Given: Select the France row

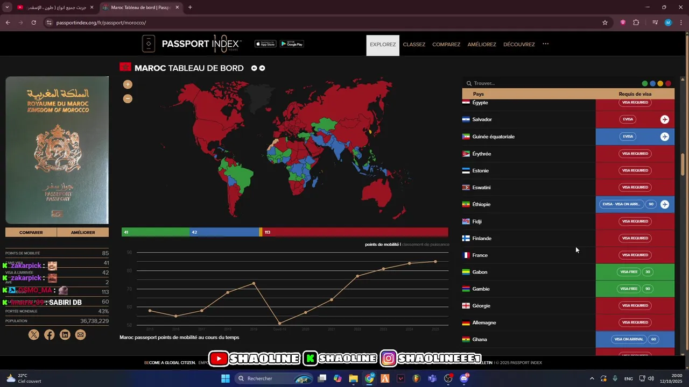Looking at the screenshot, I should (x=568, y=255).
